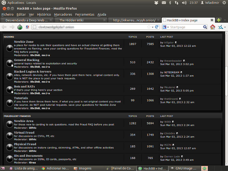228x171 pixels.
Task: Click the volume speaker indicator
Action: pyautogui.click(x=184, y=3)
